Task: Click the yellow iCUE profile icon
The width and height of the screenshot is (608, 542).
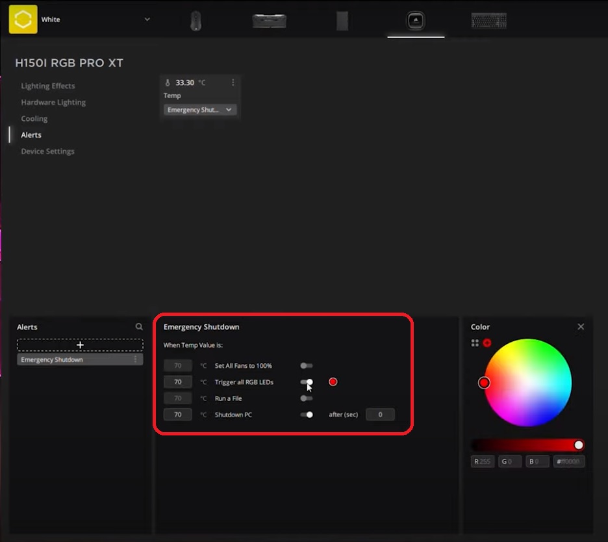Action: [23, 19]
